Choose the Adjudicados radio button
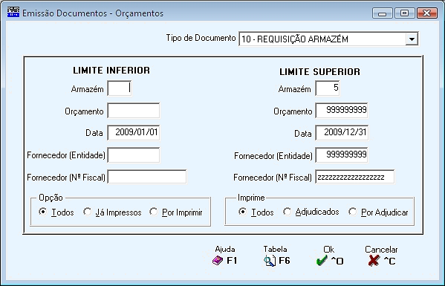This screenshot has height=286, width=445. point(287,212)
